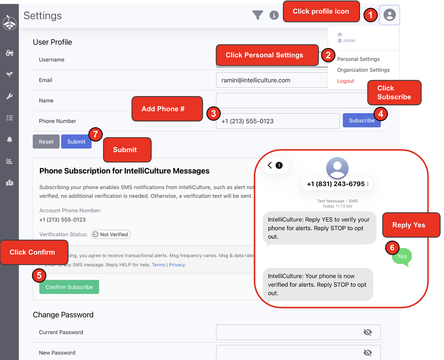Click the filter funnel icon
This screenshot has height=360, width=444.
click(258, 15)
